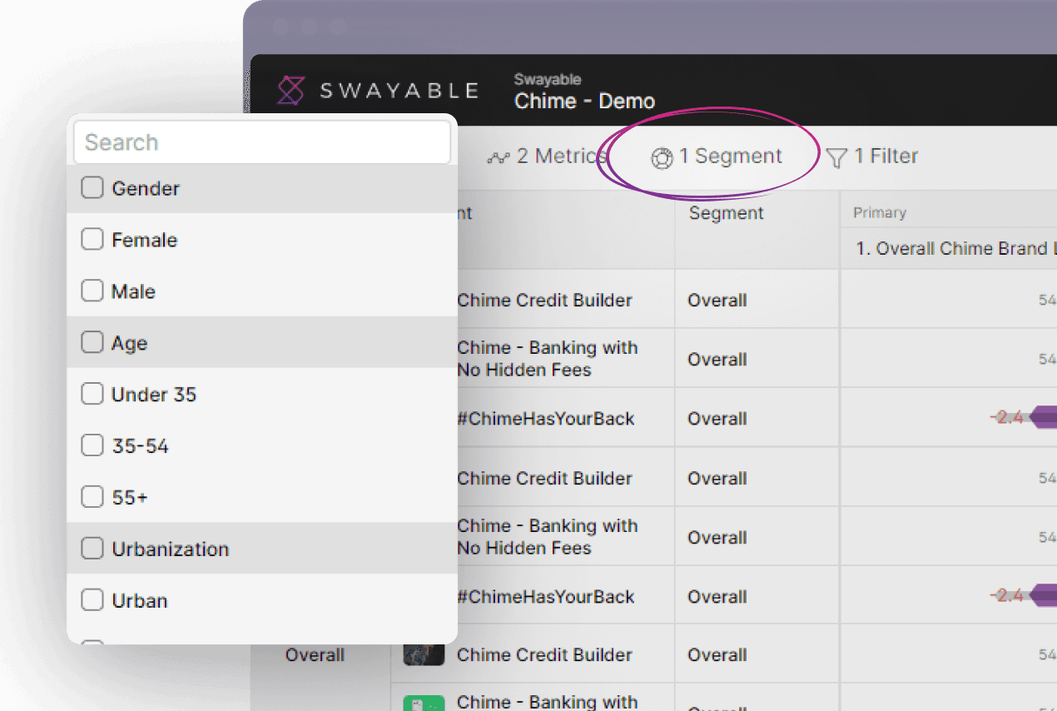Open the green Chime Banking thumbnail

tap(424, 703)
